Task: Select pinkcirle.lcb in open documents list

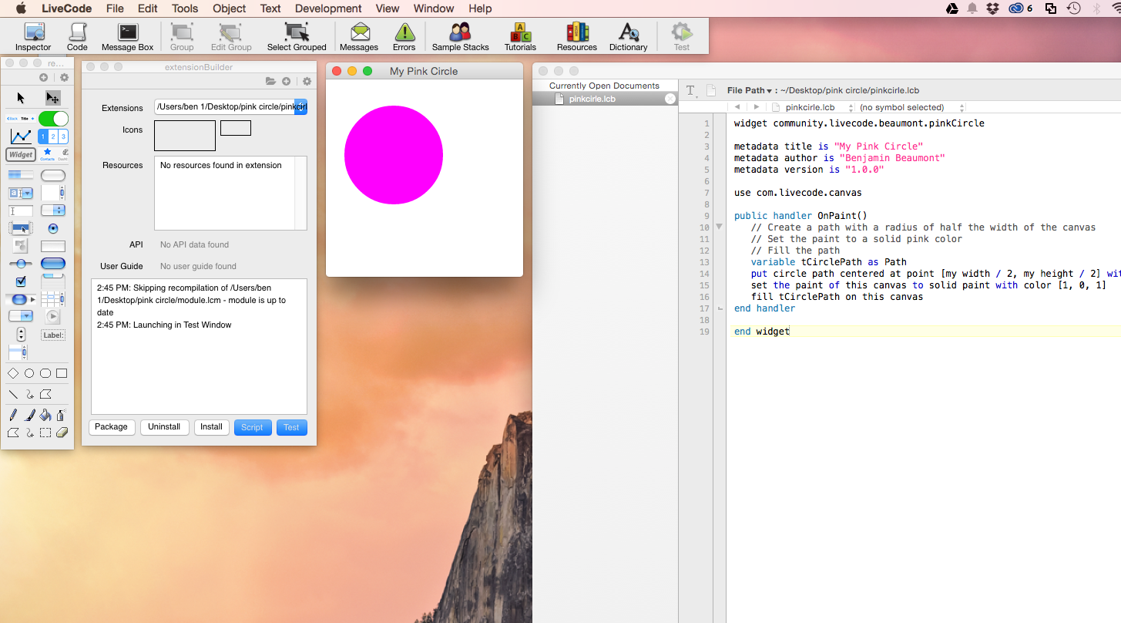Action: [592, 99]
